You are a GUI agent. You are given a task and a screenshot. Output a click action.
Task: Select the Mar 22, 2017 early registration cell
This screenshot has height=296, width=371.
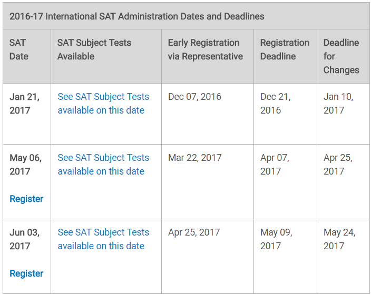tap(195, 158)
